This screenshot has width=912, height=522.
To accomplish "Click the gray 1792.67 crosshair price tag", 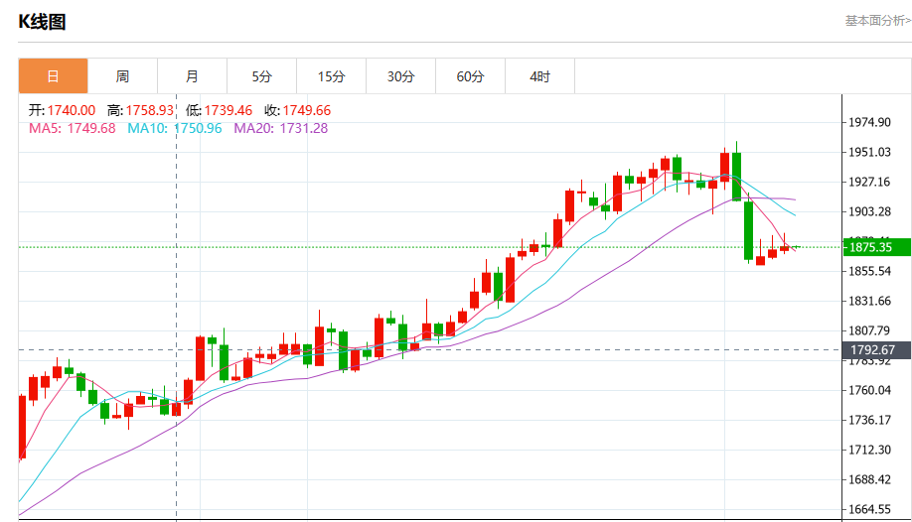I will pyautogui.click(x=869, y=349).
